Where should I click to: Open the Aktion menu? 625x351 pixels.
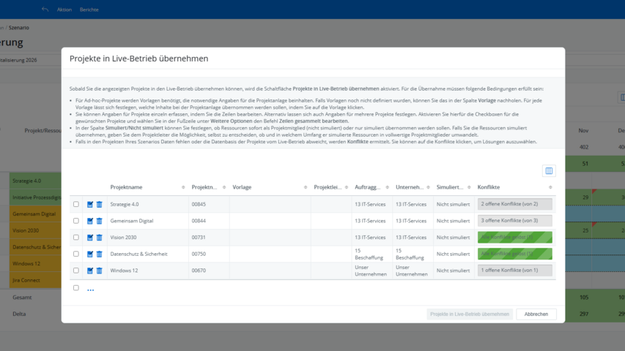click(64, 10)
